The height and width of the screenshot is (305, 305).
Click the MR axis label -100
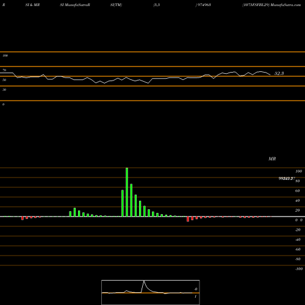coord(299,269)
